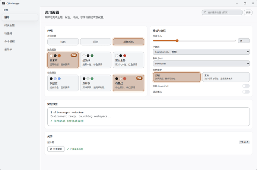Click the red swatch in 黑白朱砂 card
Screen dimensions: 257x170
[124, 56]
